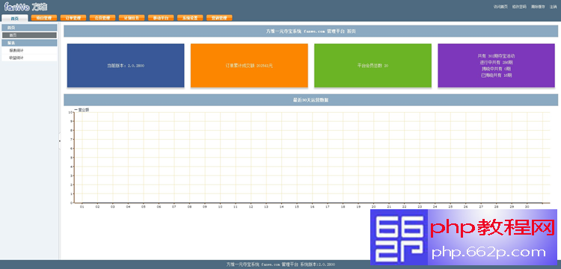Click the fanWe 方维 logo
The height and width of the screenshot is (269, 561).
(25, 7)
